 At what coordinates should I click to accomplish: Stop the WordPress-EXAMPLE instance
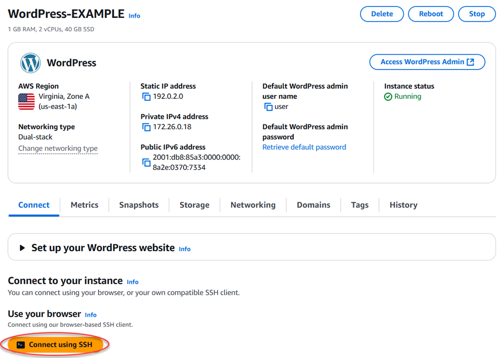click(477, 14)
